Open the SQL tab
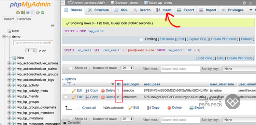This screenshot has width=256, height=125. tap(121, 10)
